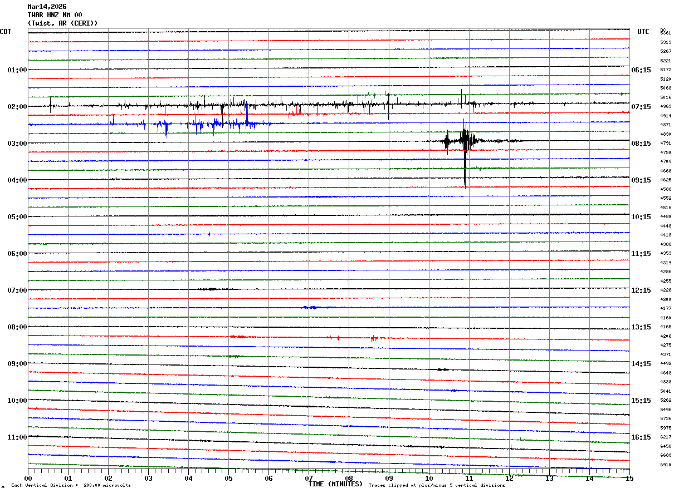Click the traces clipped footnote text
Screen dimensions: 674x493
[x=437, y=486]
